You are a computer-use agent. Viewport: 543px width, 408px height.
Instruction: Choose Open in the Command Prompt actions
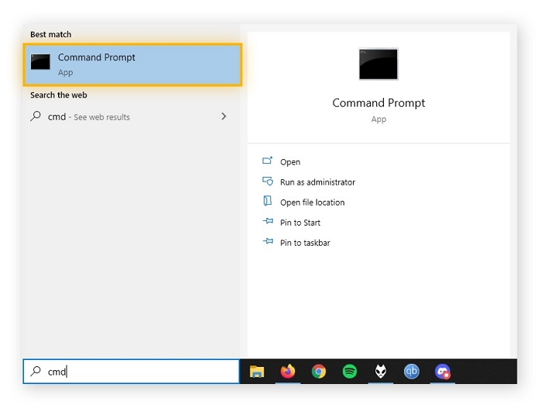290,162
